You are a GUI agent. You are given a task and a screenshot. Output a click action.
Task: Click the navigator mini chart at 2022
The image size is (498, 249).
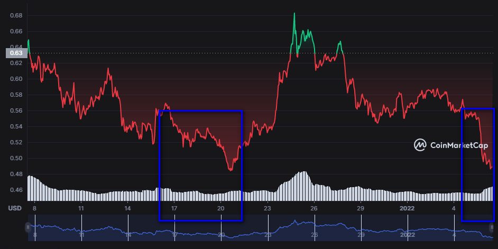click(x=408, y=235)
